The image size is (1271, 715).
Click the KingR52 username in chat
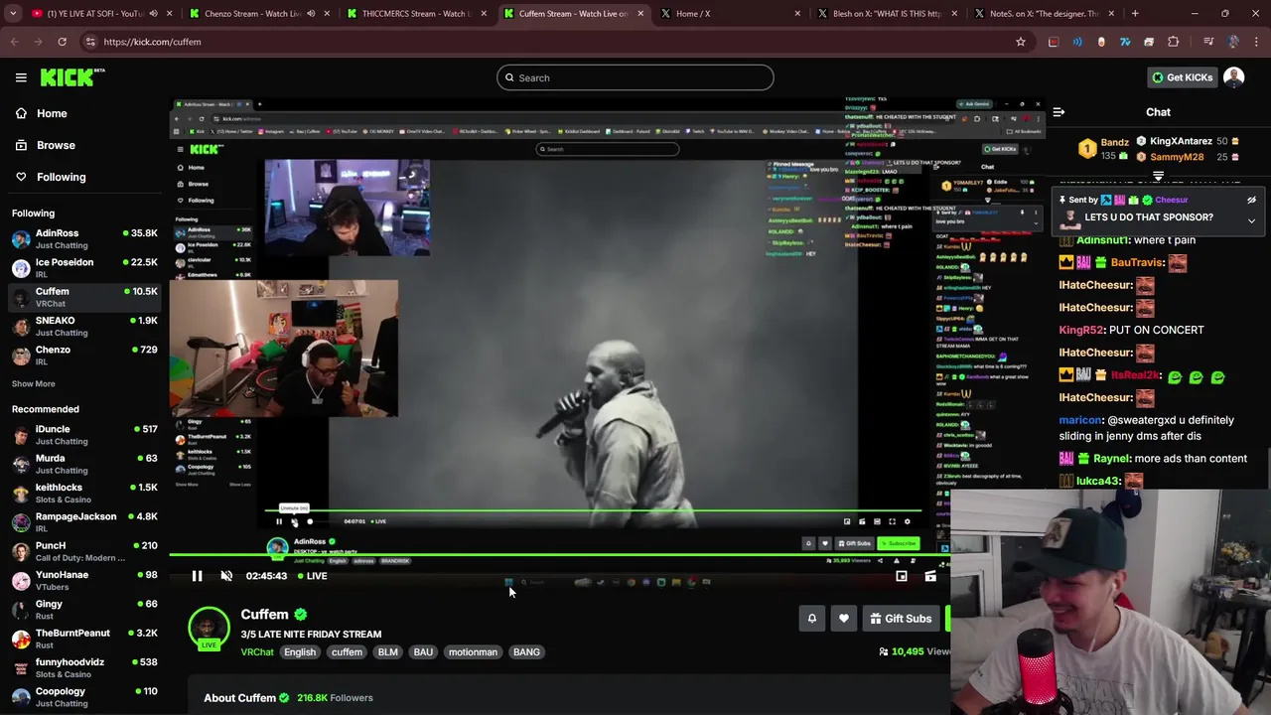1080,330
